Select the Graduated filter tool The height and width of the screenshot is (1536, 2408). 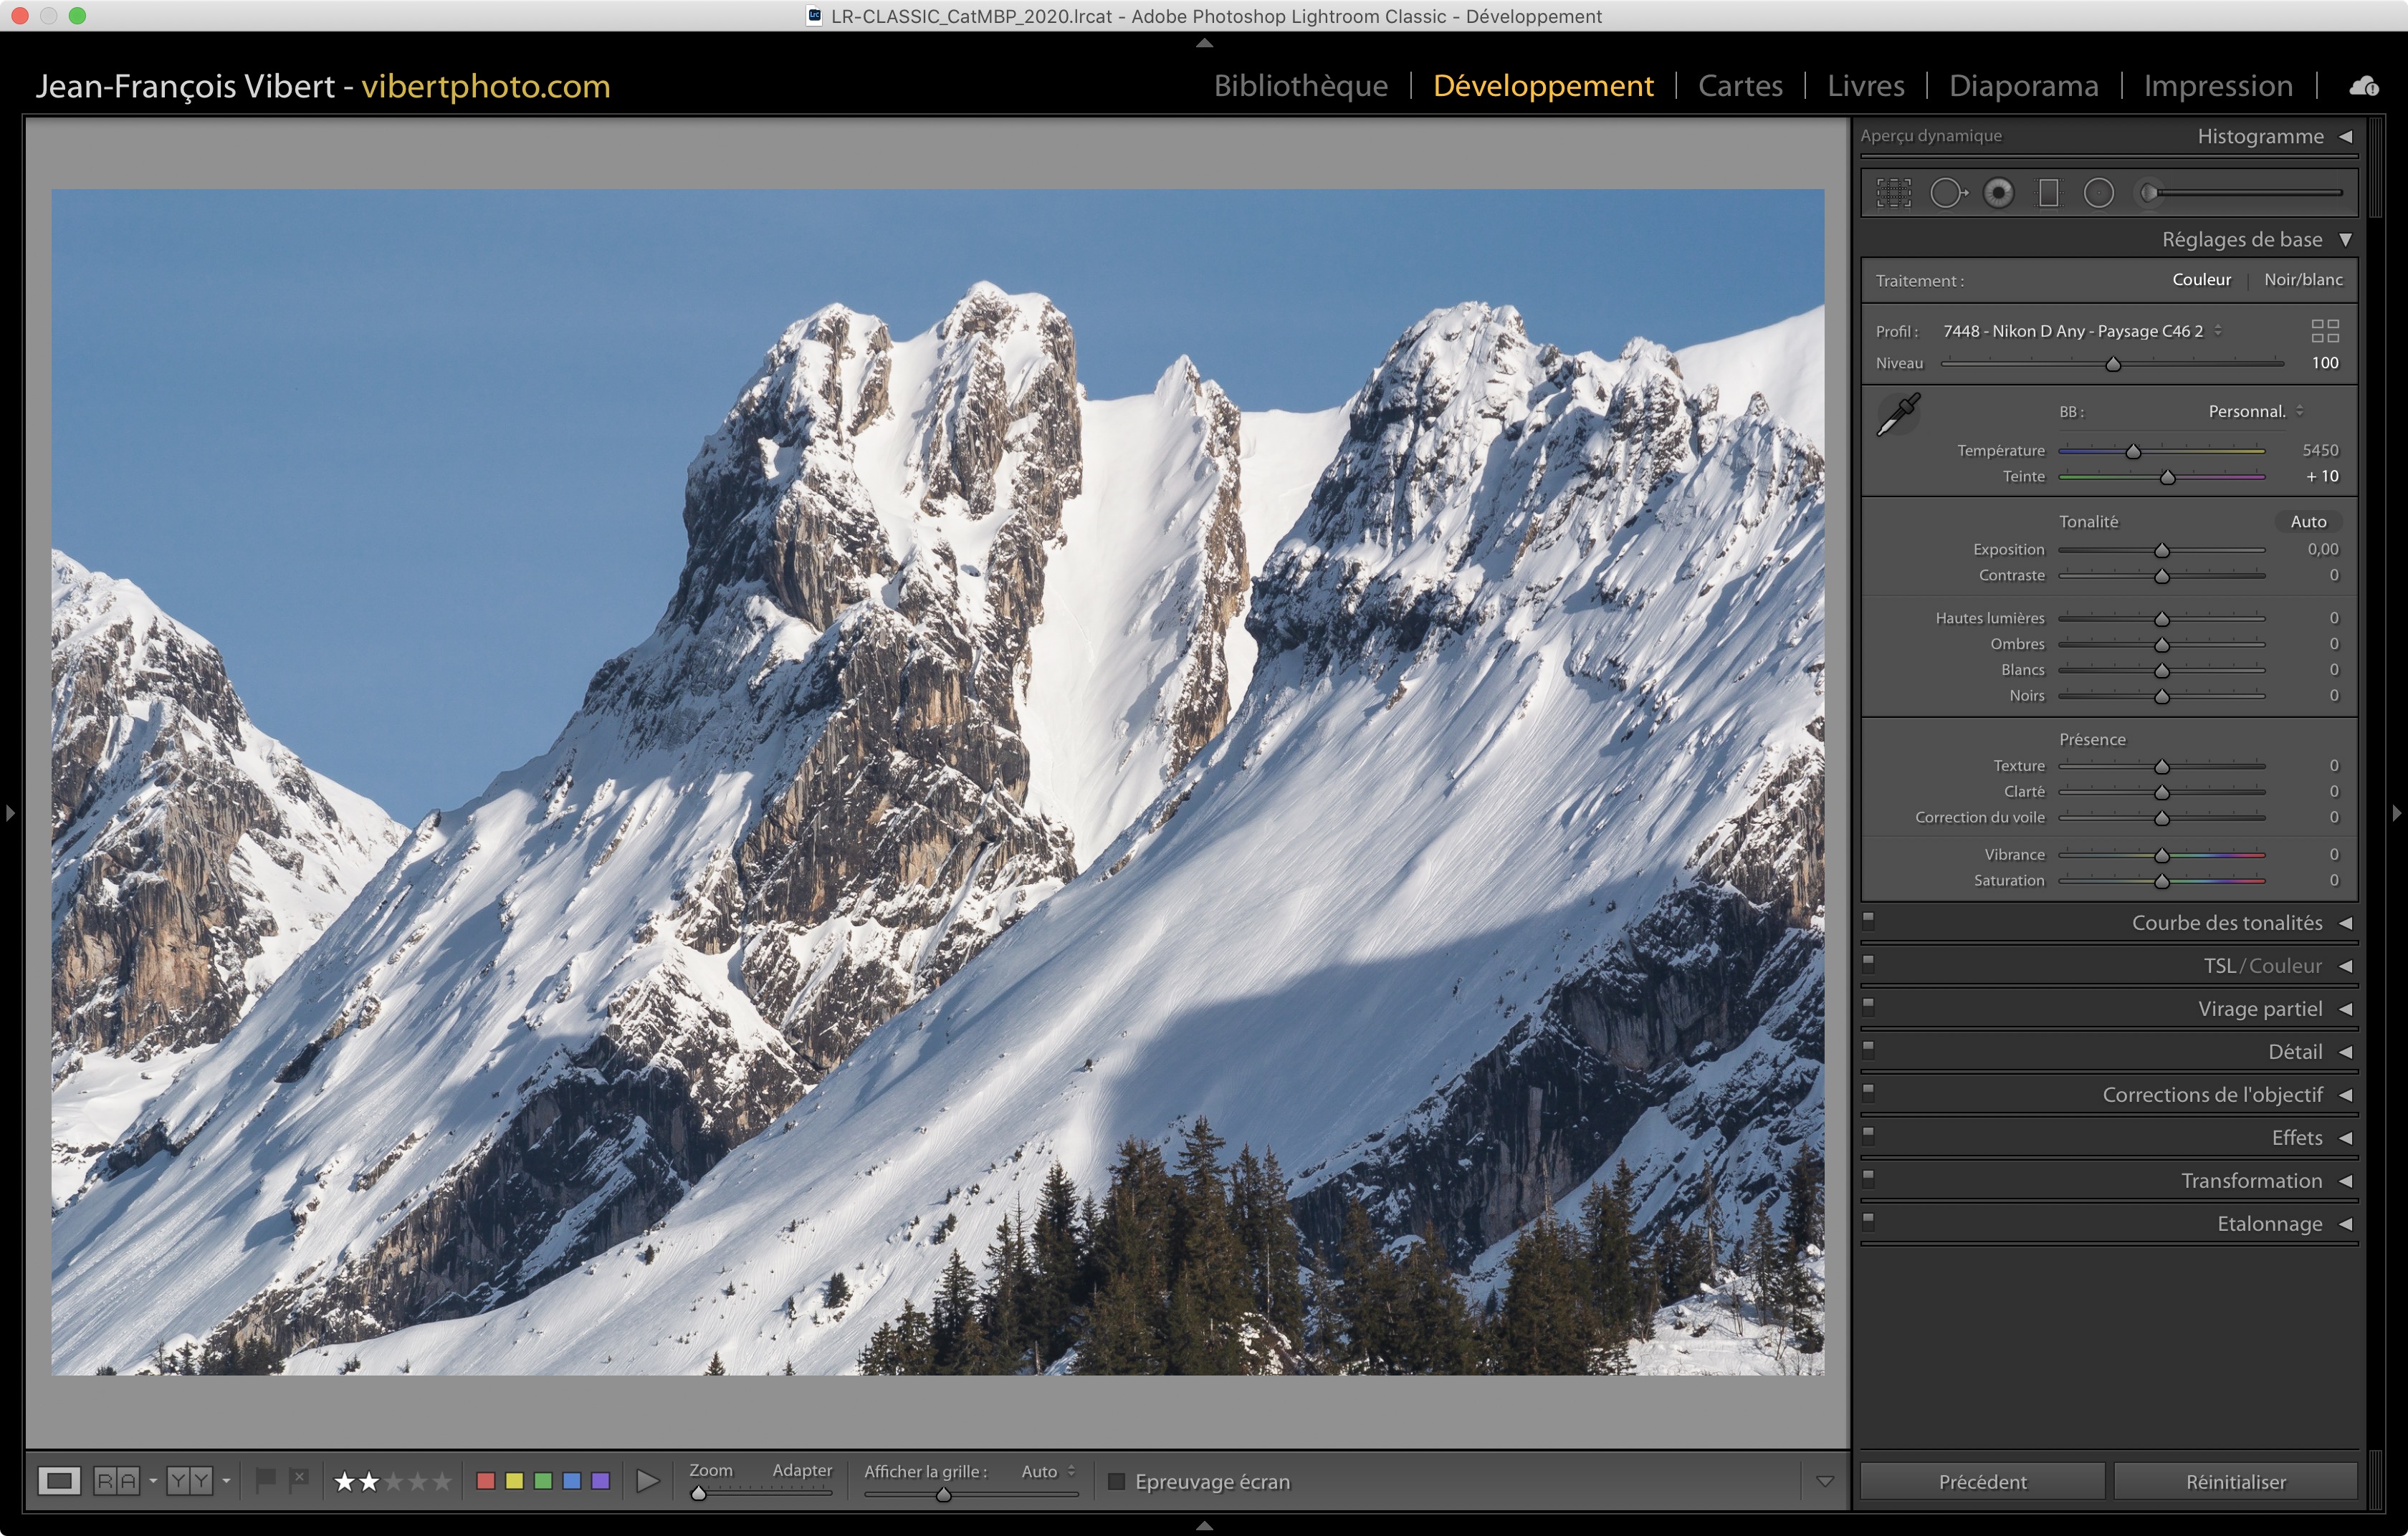pos(2048,193)
